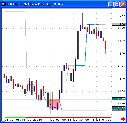Click the 00:15 time axis label
The image size is (127, 123).
click(67, 120)
